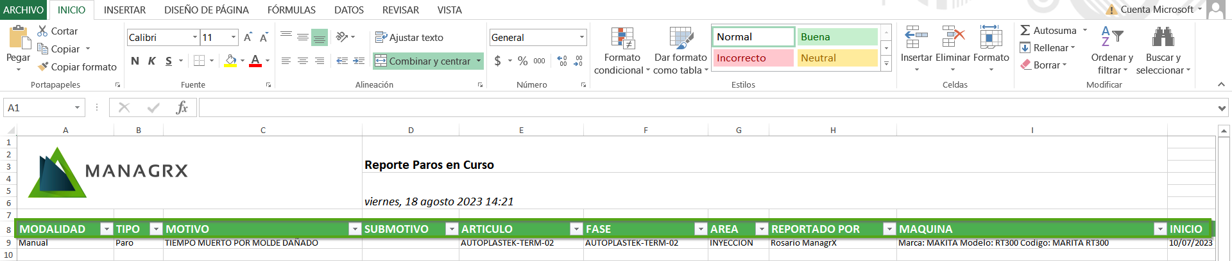Click the Combinar y centrar button
The image size is (1232, 261).
(x=424, y=61)
